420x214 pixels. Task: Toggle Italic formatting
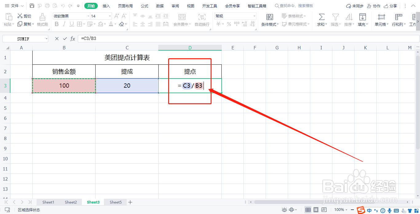point(64,24)
